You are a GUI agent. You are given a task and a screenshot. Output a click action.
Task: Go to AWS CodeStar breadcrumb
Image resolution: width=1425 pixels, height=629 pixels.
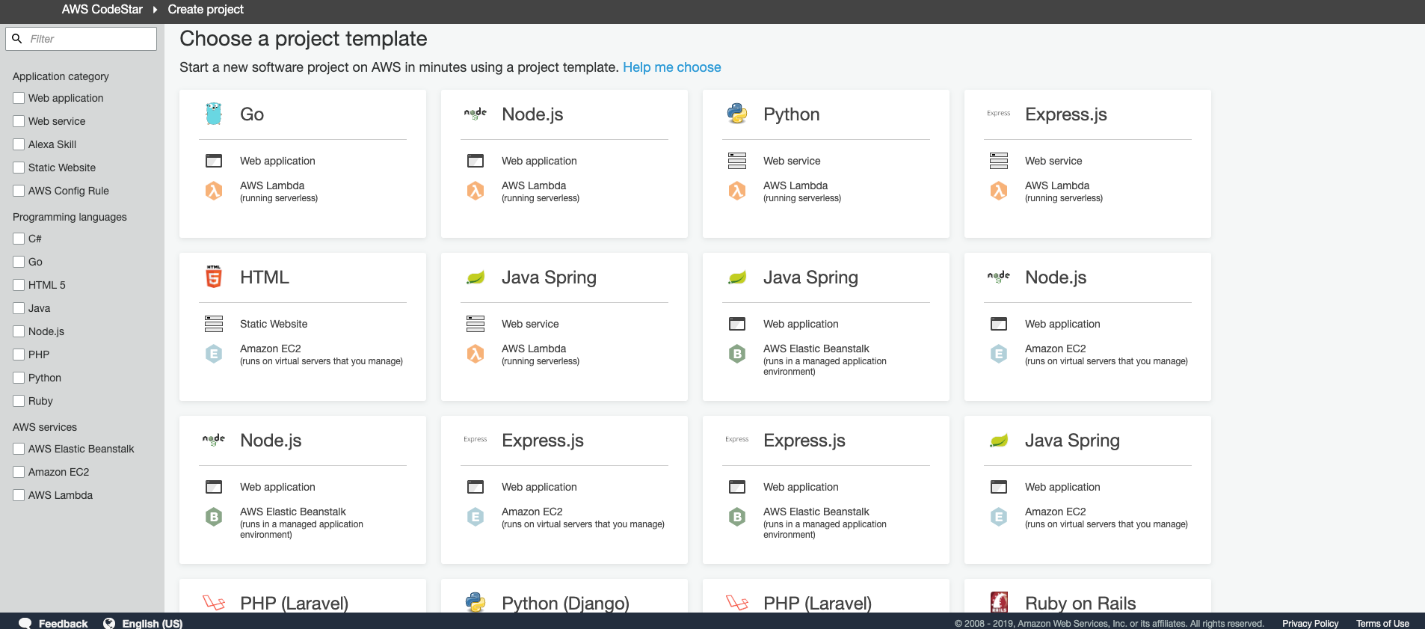tap(102, 10)
